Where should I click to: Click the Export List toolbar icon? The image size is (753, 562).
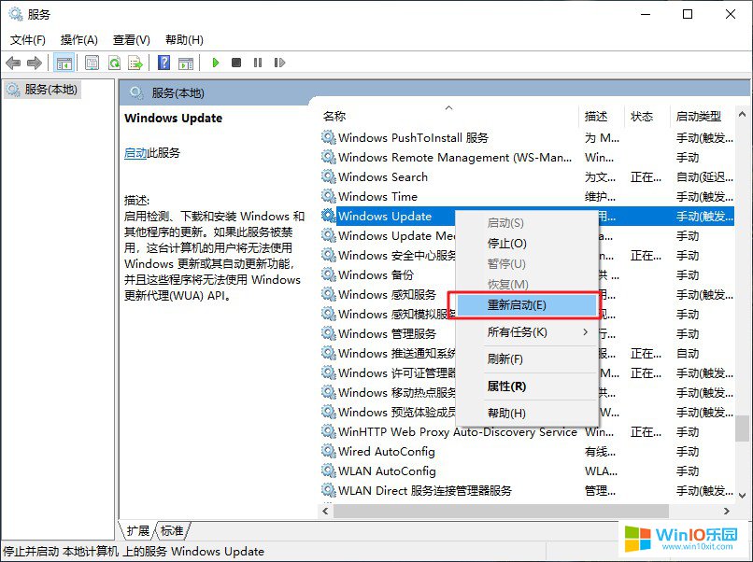point(136,63)
